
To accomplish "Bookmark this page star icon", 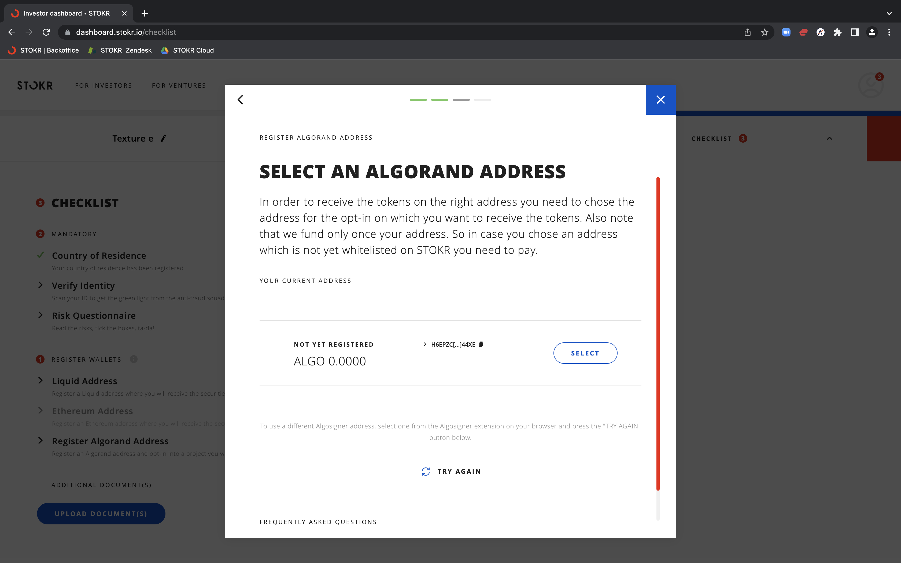I will pyautogui.click(x=765, y=32).
